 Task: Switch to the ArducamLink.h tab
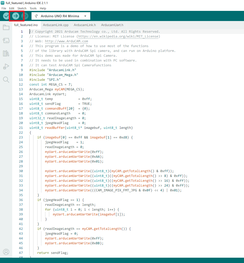tap(85, 25)
